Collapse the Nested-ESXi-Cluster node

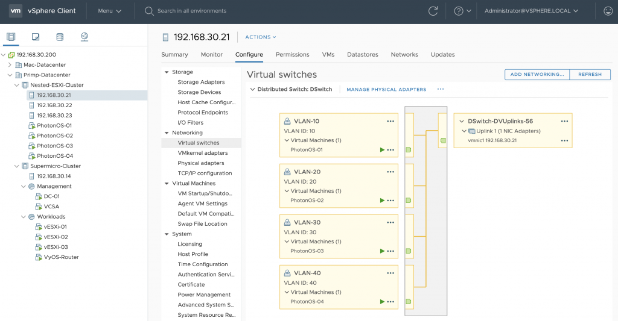pos(16,85)
